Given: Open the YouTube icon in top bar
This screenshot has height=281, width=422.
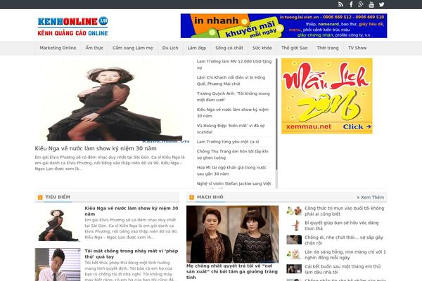Looking at the screenshot, I should click(x=371, y=4).
